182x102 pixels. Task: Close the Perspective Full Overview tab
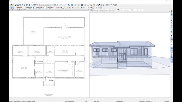pyautogui.click(x=142, y=10)
